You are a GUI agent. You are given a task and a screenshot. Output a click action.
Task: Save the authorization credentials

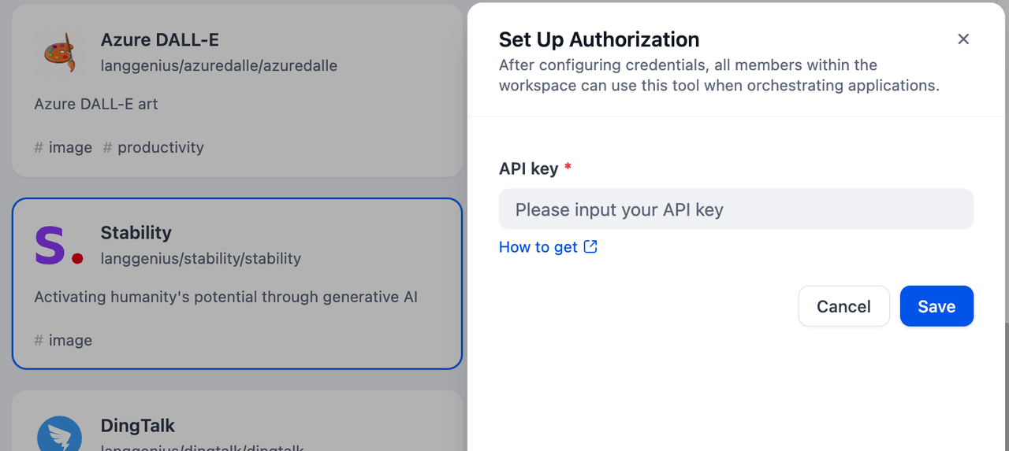(x=936, y=306)
